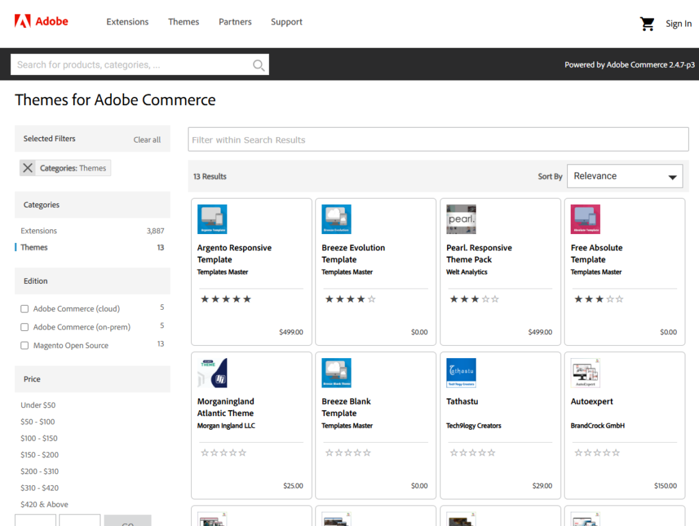Enable Adobe Commerce (cloud) edition filter

coord(25,308)
